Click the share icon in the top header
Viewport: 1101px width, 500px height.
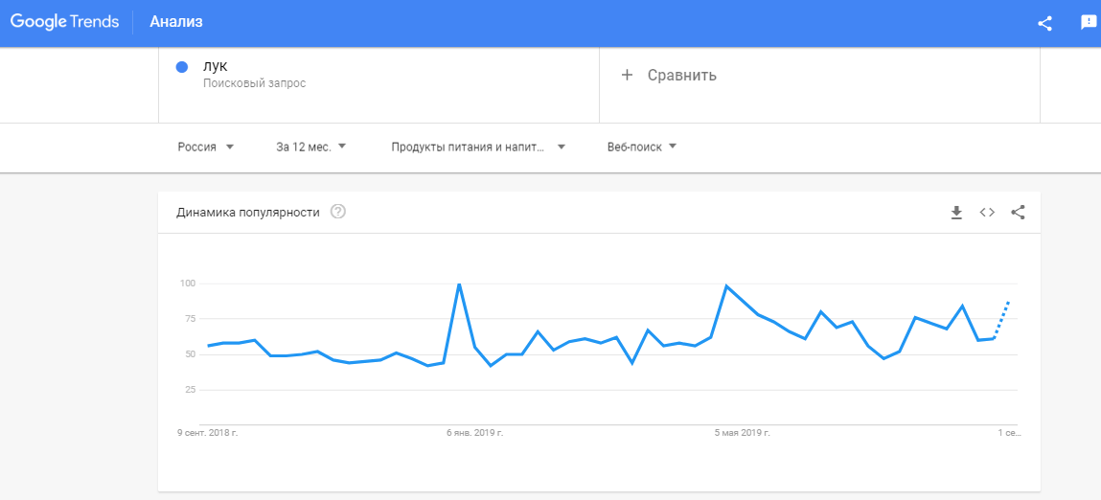coord(1044,23)
